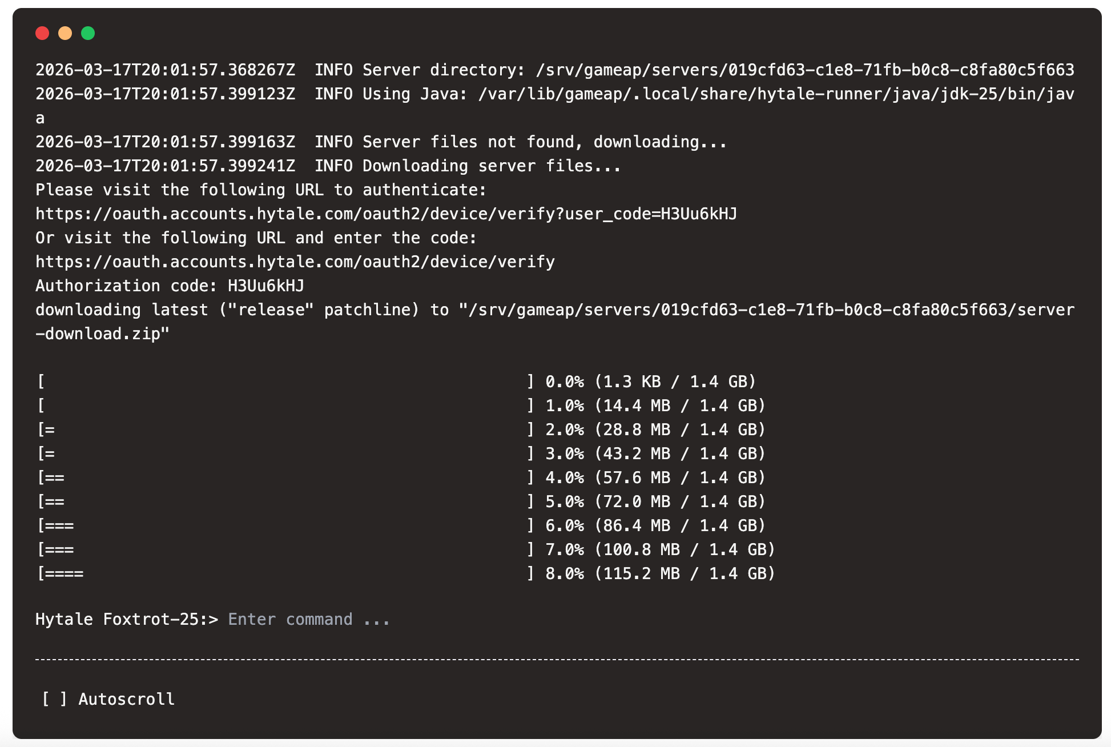Click the Autoscroll label text

point(126,699)
